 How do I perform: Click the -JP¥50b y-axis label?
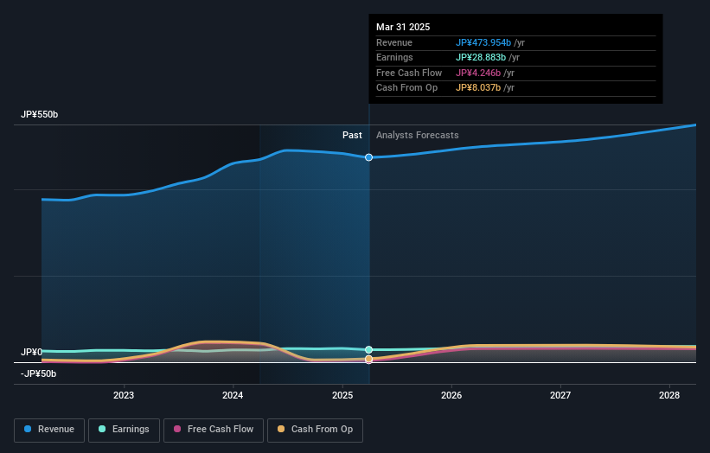pos(39,373)
